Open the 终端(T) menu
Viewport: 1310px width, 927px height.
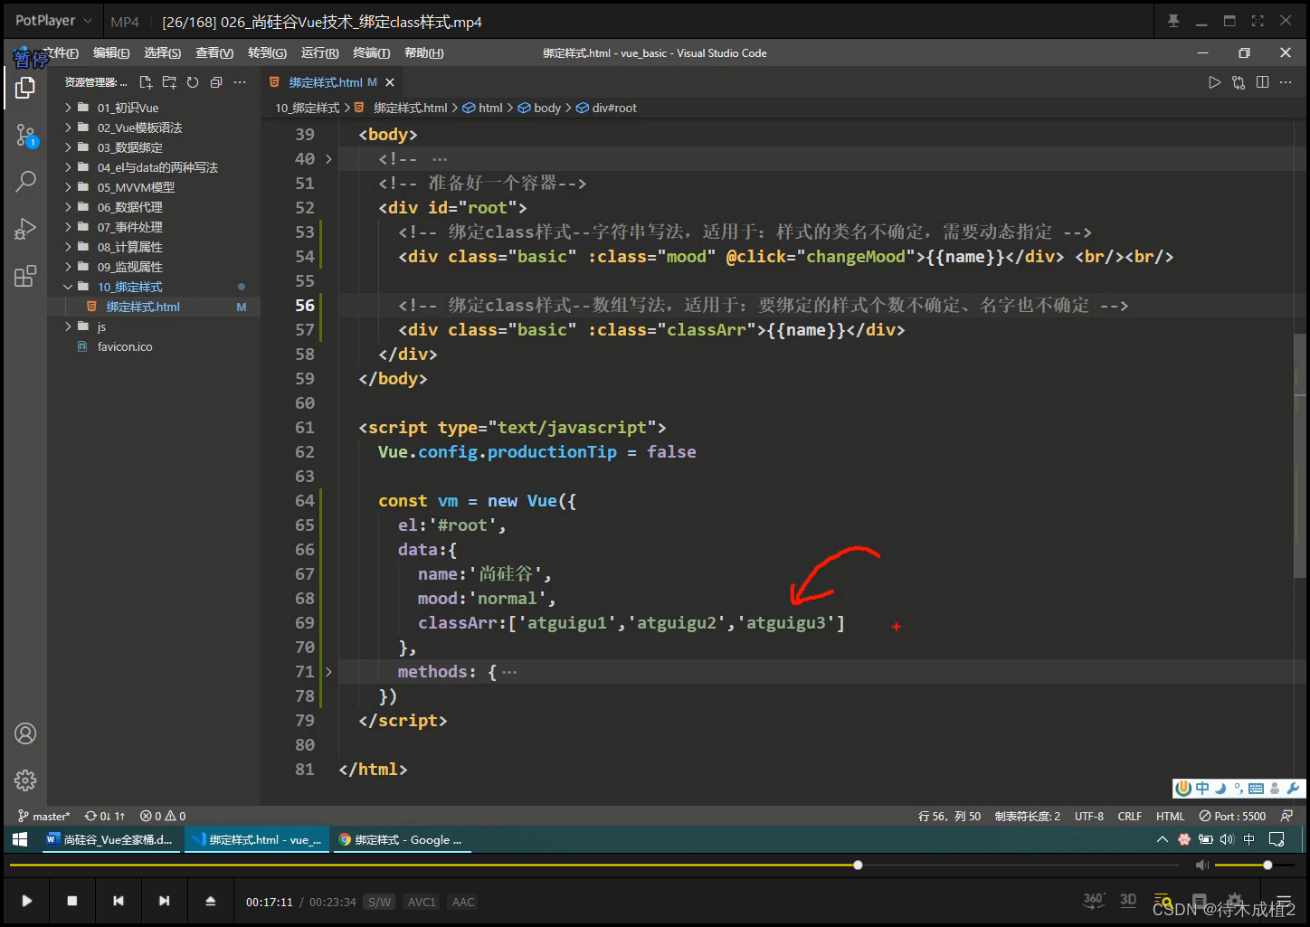(371, 53)
